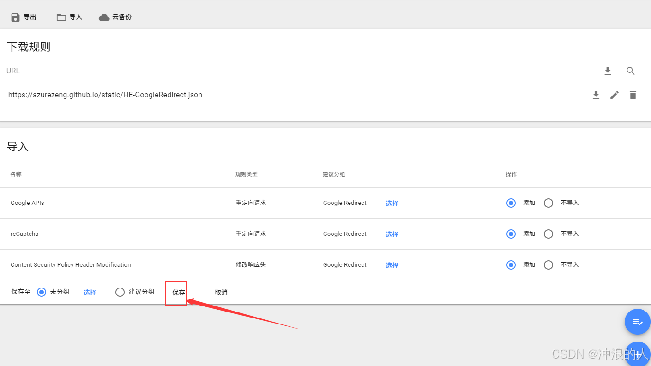Click the search magnifier icon
This screenshot has height=366, width=651.
631,71
